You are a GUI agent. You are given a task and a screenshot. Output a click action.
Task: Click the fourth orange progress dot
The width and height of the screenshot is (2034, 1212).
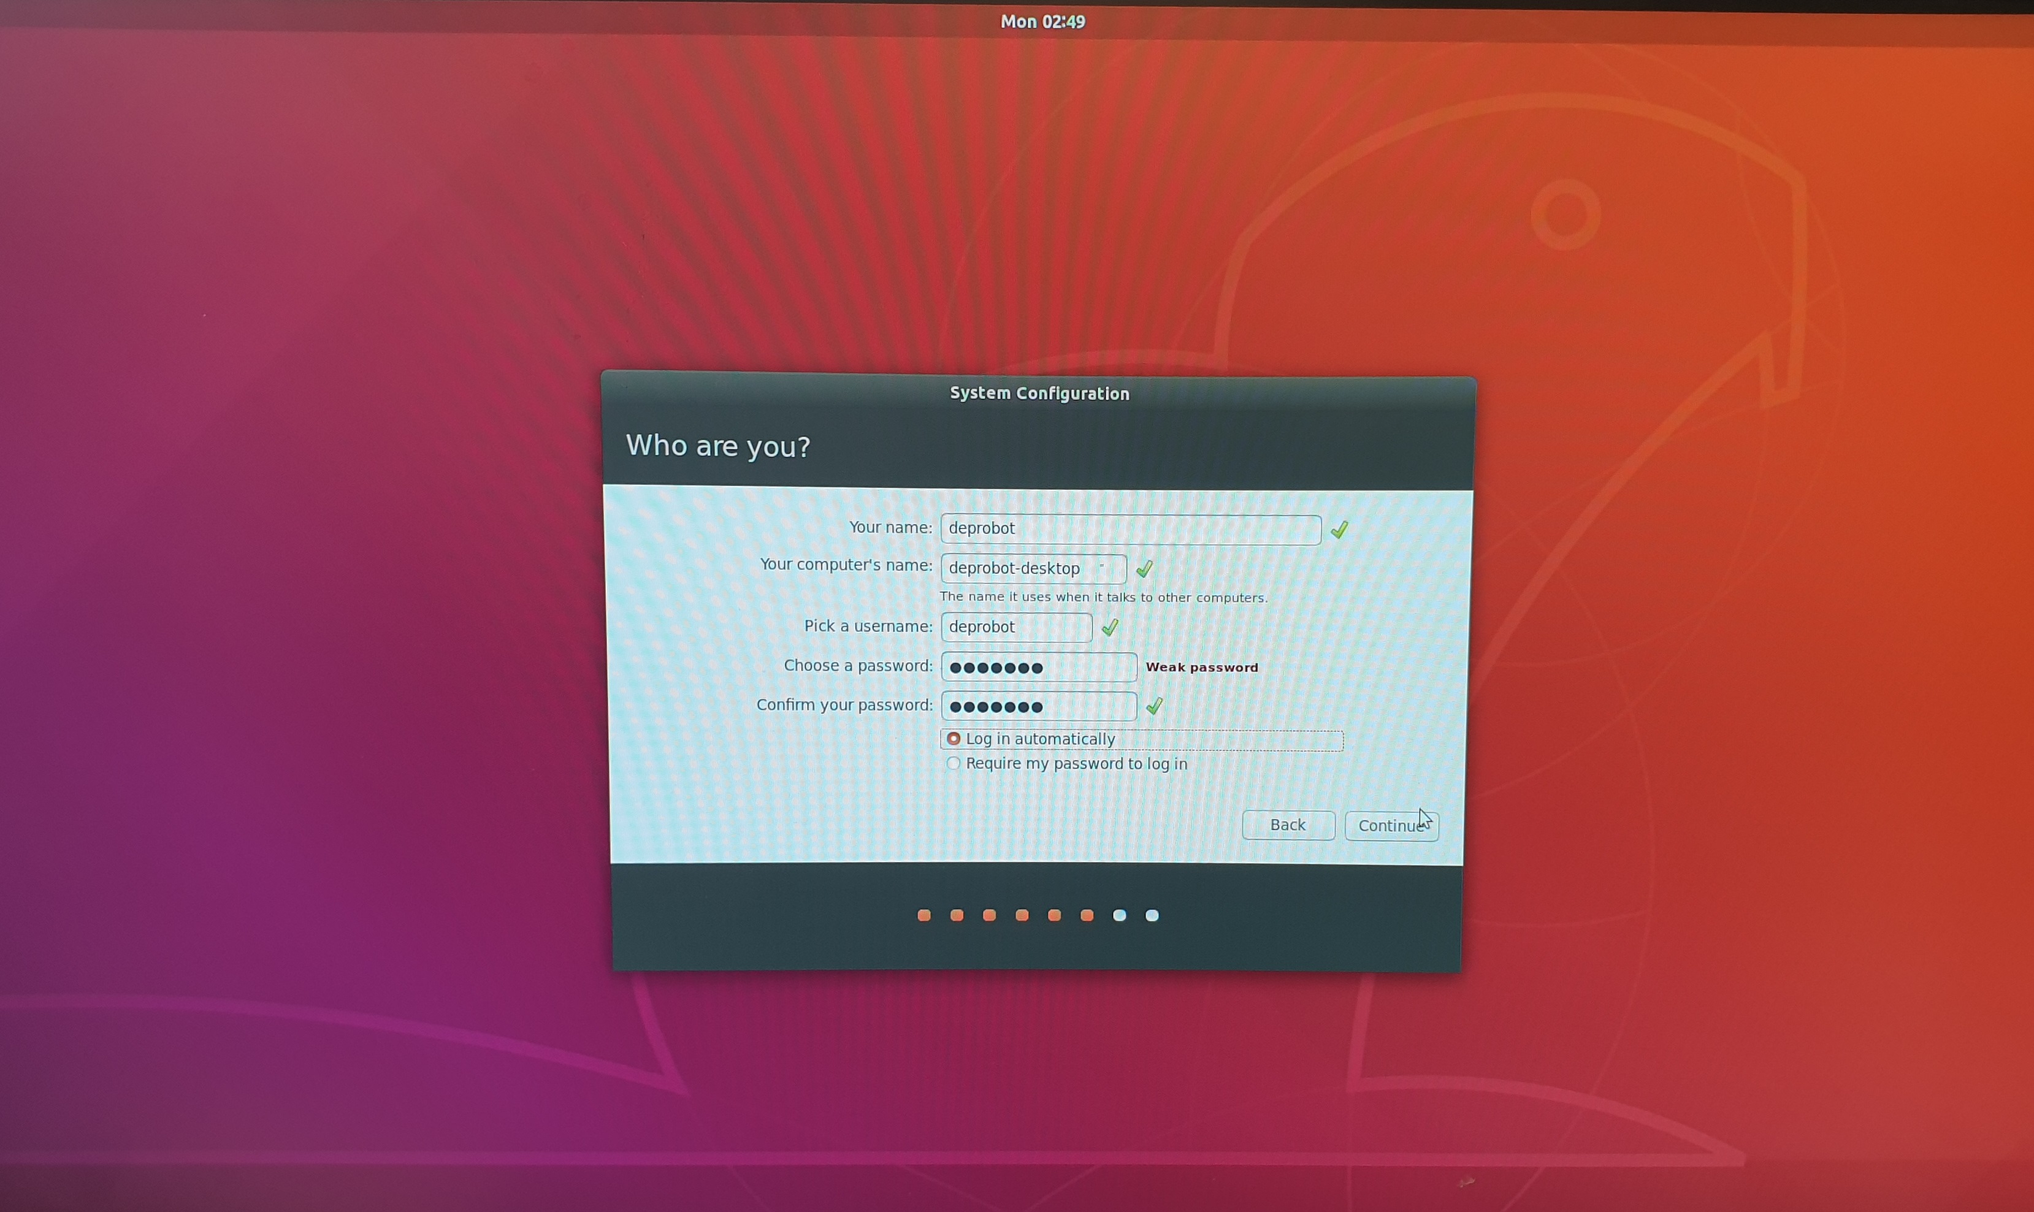[1022, 915]
